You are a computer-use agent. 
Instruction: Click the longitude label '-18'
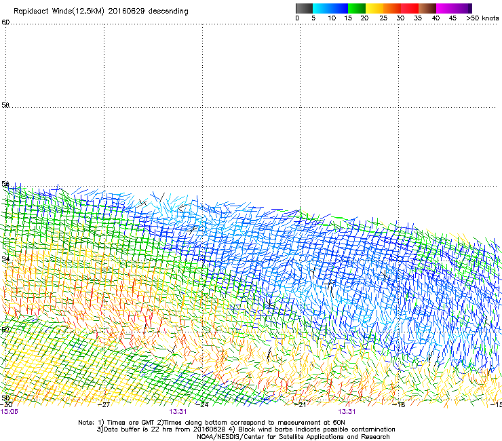click(399, 405)
